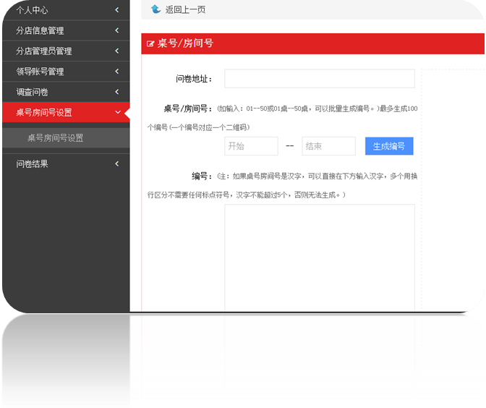Viewport: 486px width, 408px height.
Task: Click the bold 桌号/房间号: form label
Action: (x=188, y=109)
